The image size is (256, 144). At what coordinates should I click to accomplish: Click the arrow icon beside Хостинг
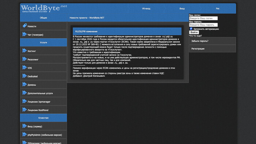[25, 50]
